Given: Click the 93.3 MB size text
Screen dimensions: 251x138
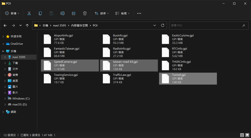Looking at the screenshot, I should click(x=118, y=43).
